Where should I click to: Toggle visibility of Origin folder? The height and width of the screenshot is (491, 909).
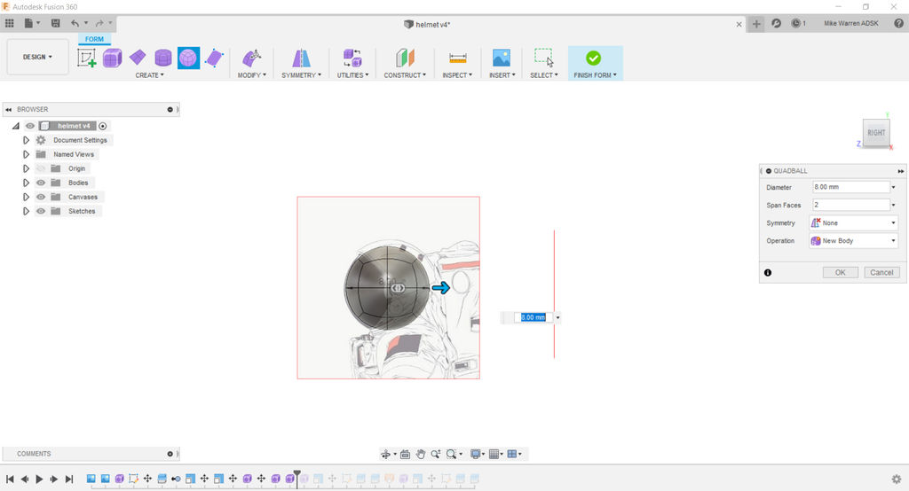(41, 168)
